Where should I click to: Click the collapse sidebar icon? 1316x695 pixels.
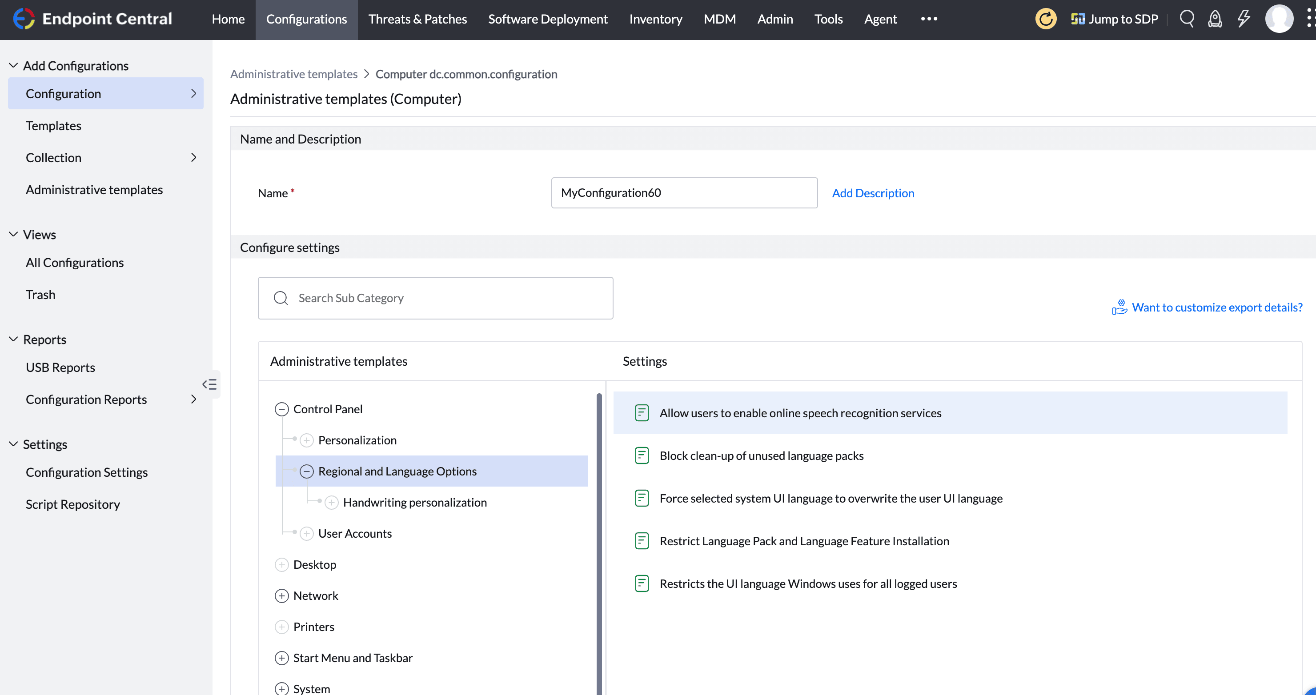(209, 384)
